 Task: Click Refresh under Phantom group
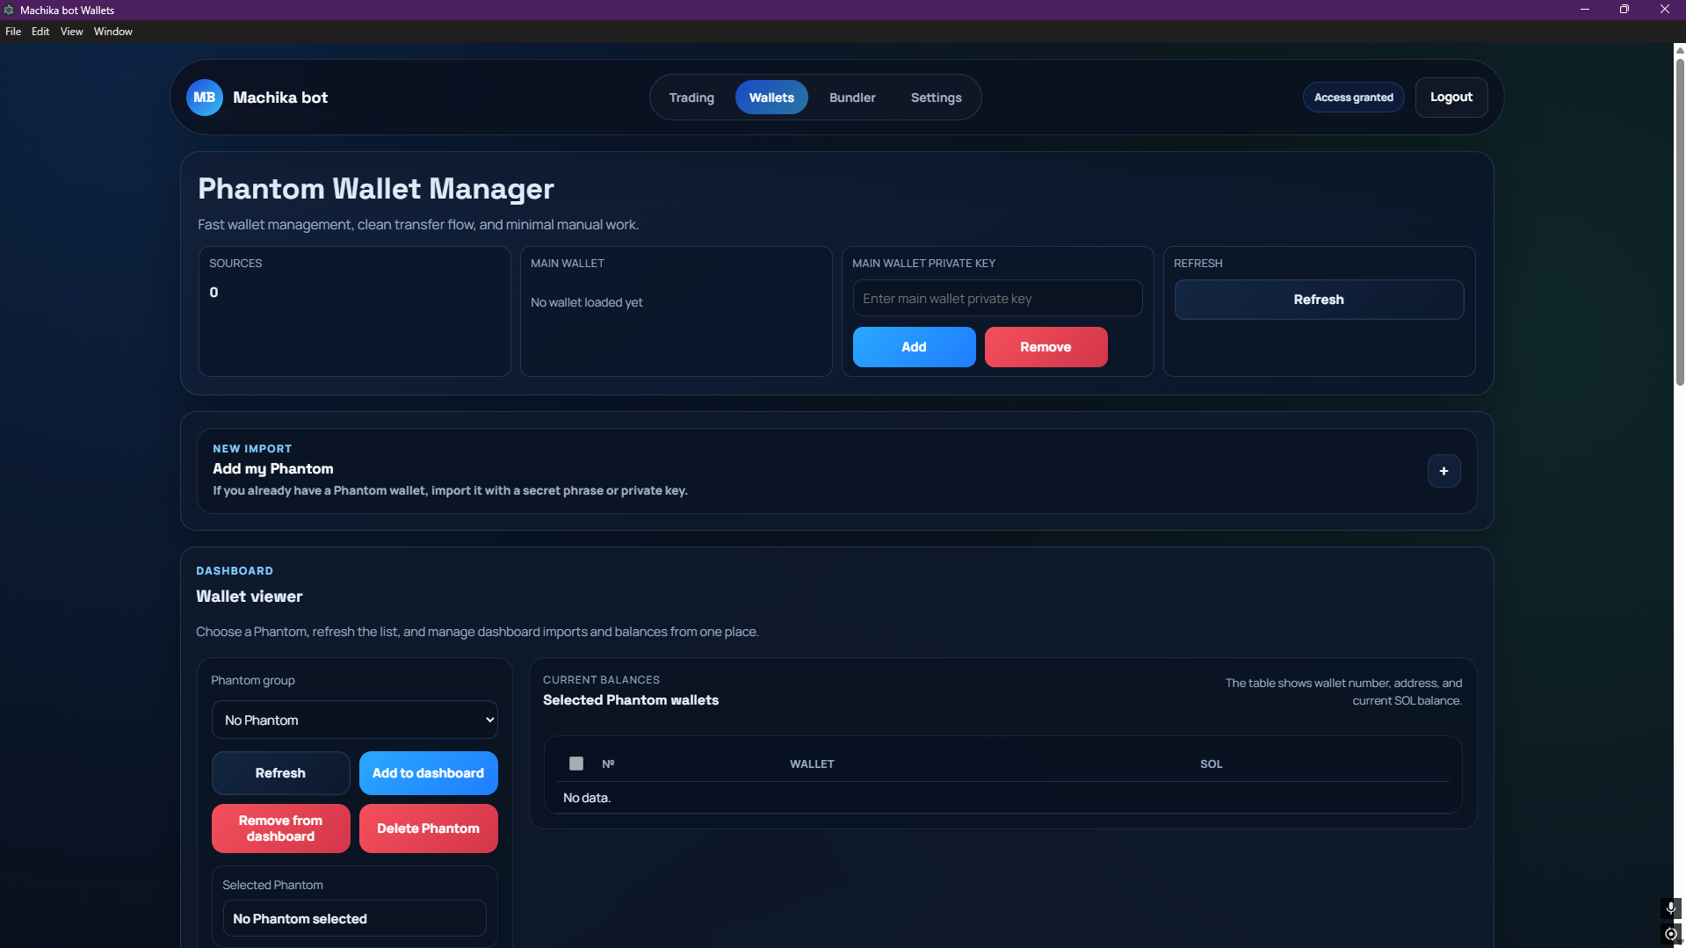(x=280, y=773)
